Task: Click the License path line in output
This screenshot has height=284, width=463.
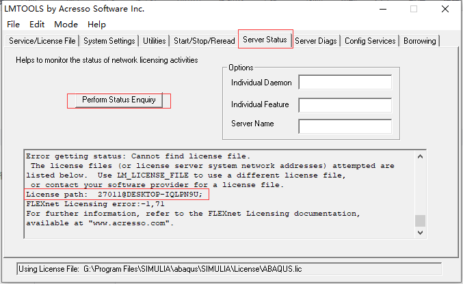Action: click(114, 195)
